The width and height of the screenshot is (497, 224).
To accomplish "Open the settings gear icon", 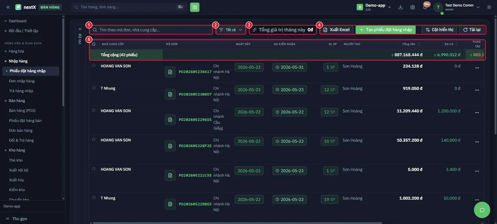I will click(x=413, y=7).
